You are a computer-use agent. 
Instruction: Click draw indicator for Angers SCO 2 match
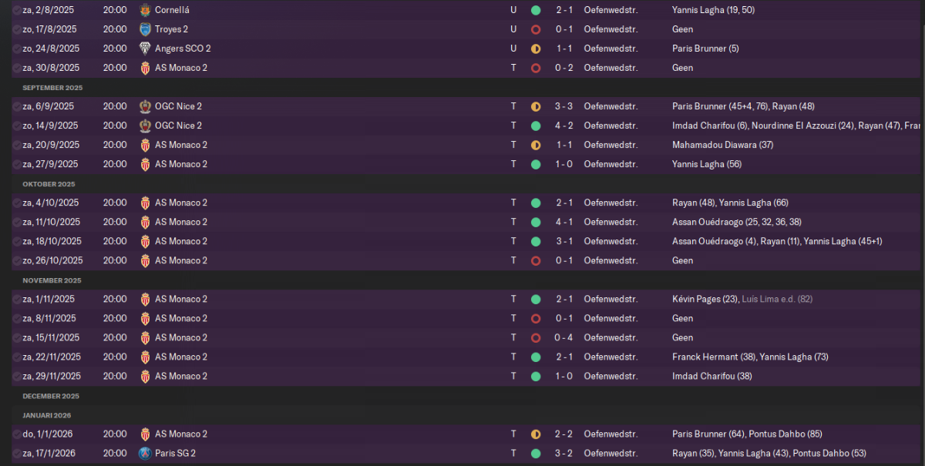(536, 49)
